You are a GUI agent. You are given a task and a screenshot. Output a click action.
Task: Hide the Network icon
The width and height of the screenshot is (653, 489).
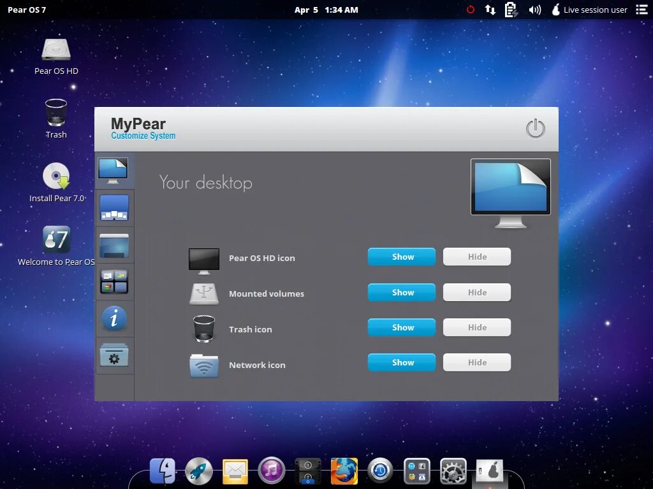(477, 362)
